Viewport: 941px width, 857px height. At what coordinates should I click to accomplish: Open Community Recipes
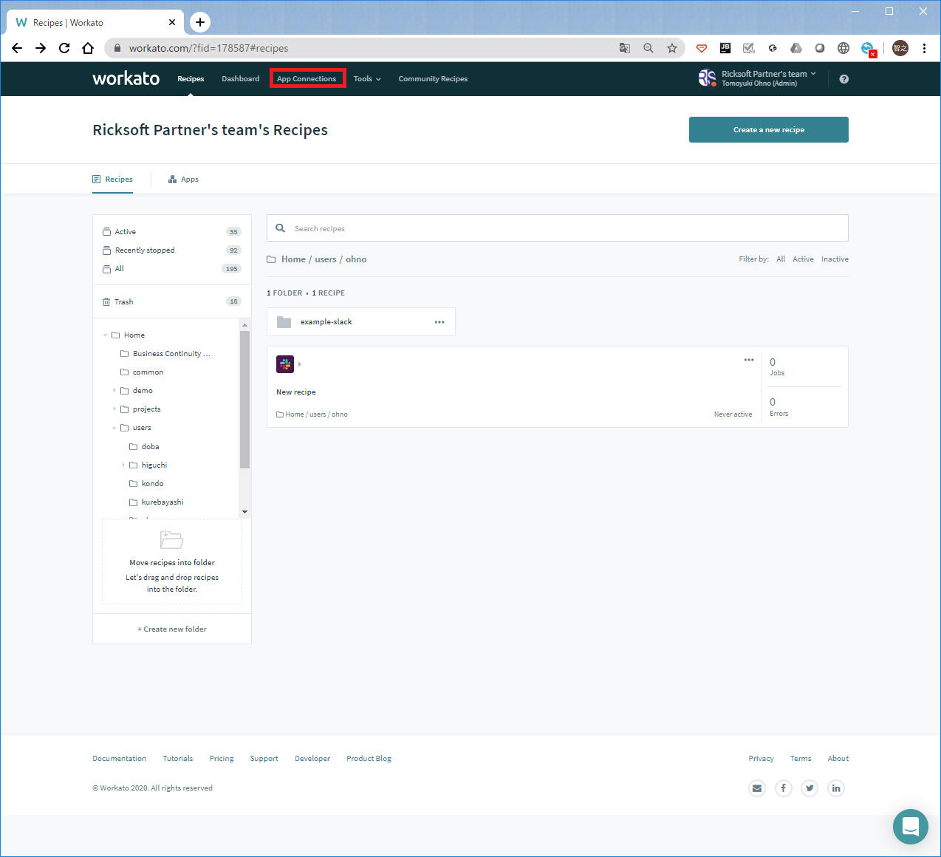coord(433,79)
